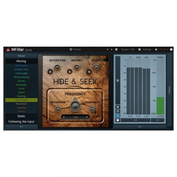Toggle the lock beside Dry/Wet knob

[70, 71]
